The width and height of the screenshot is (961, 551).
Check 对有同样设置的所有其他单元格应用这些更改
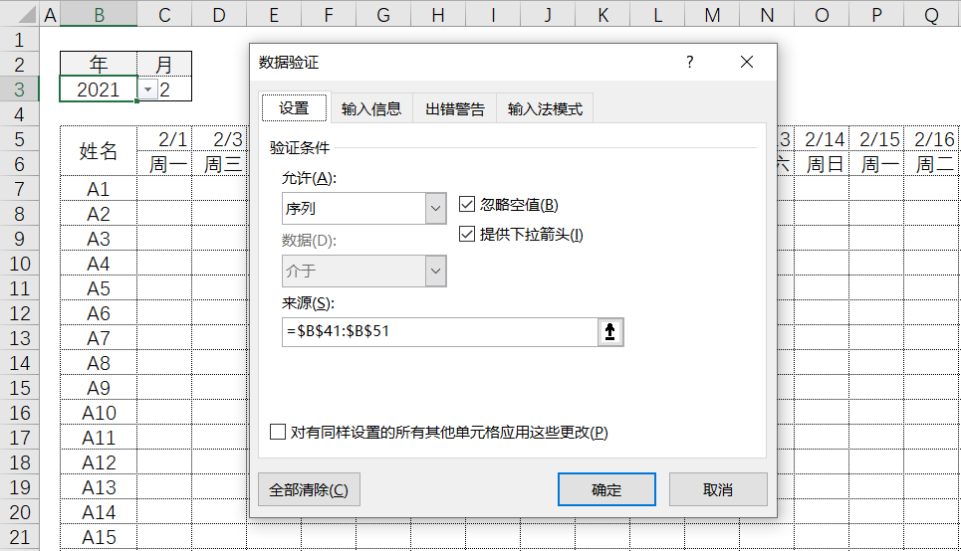pyautogui.click(x=278, y=433)
